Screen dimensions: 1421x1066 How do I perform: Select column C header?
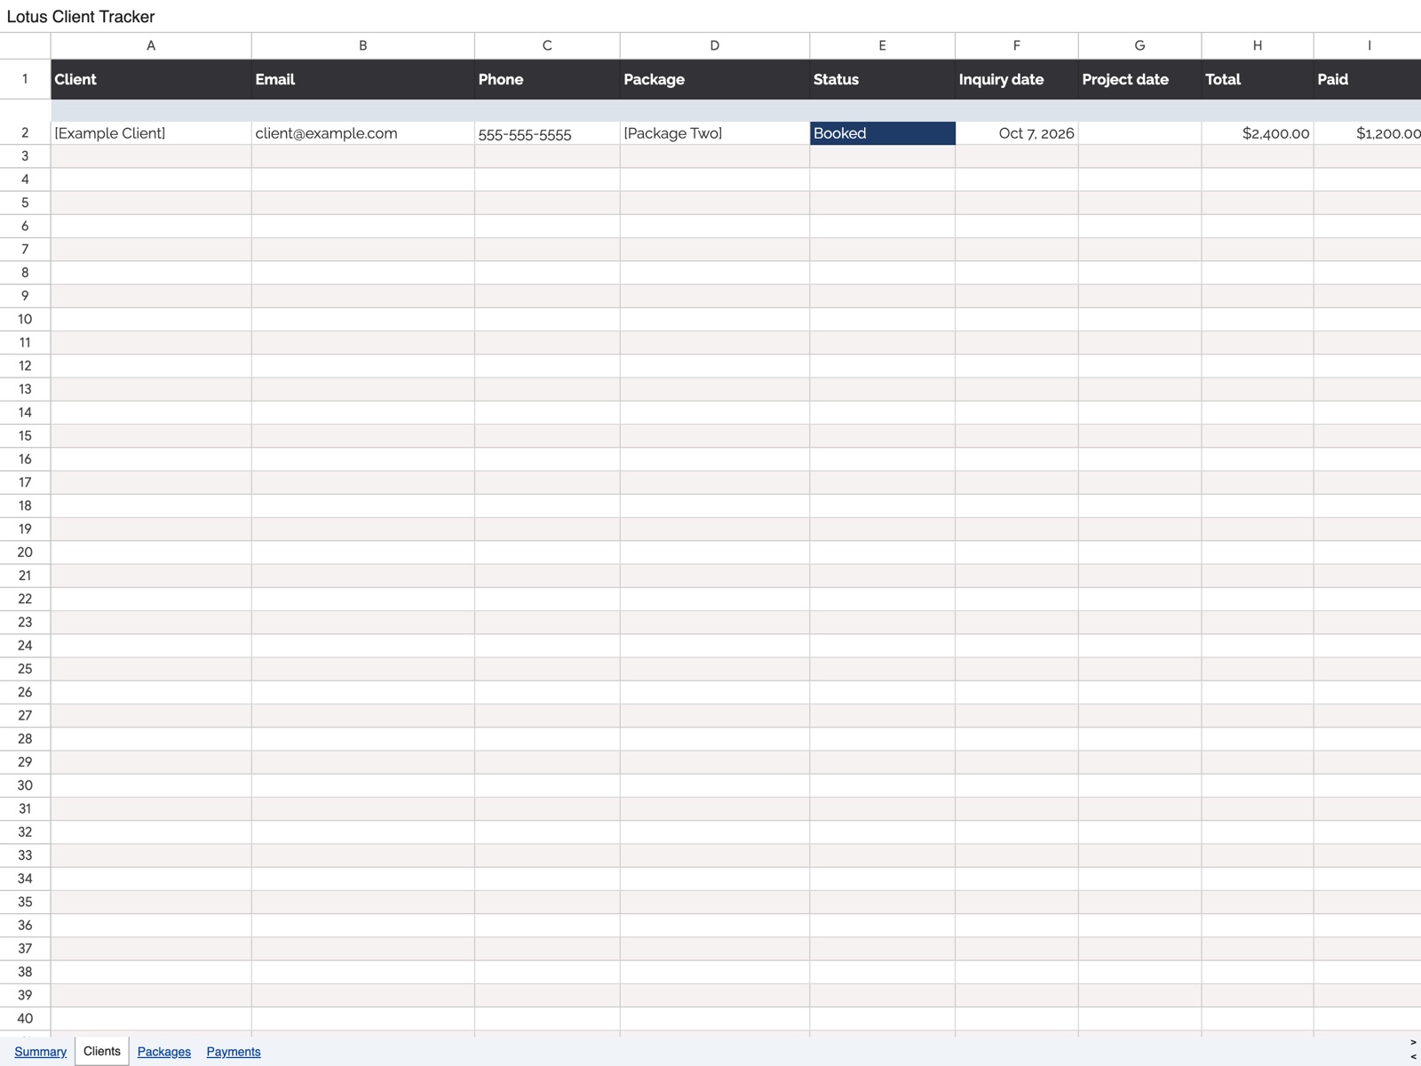[x=547, y=45]
